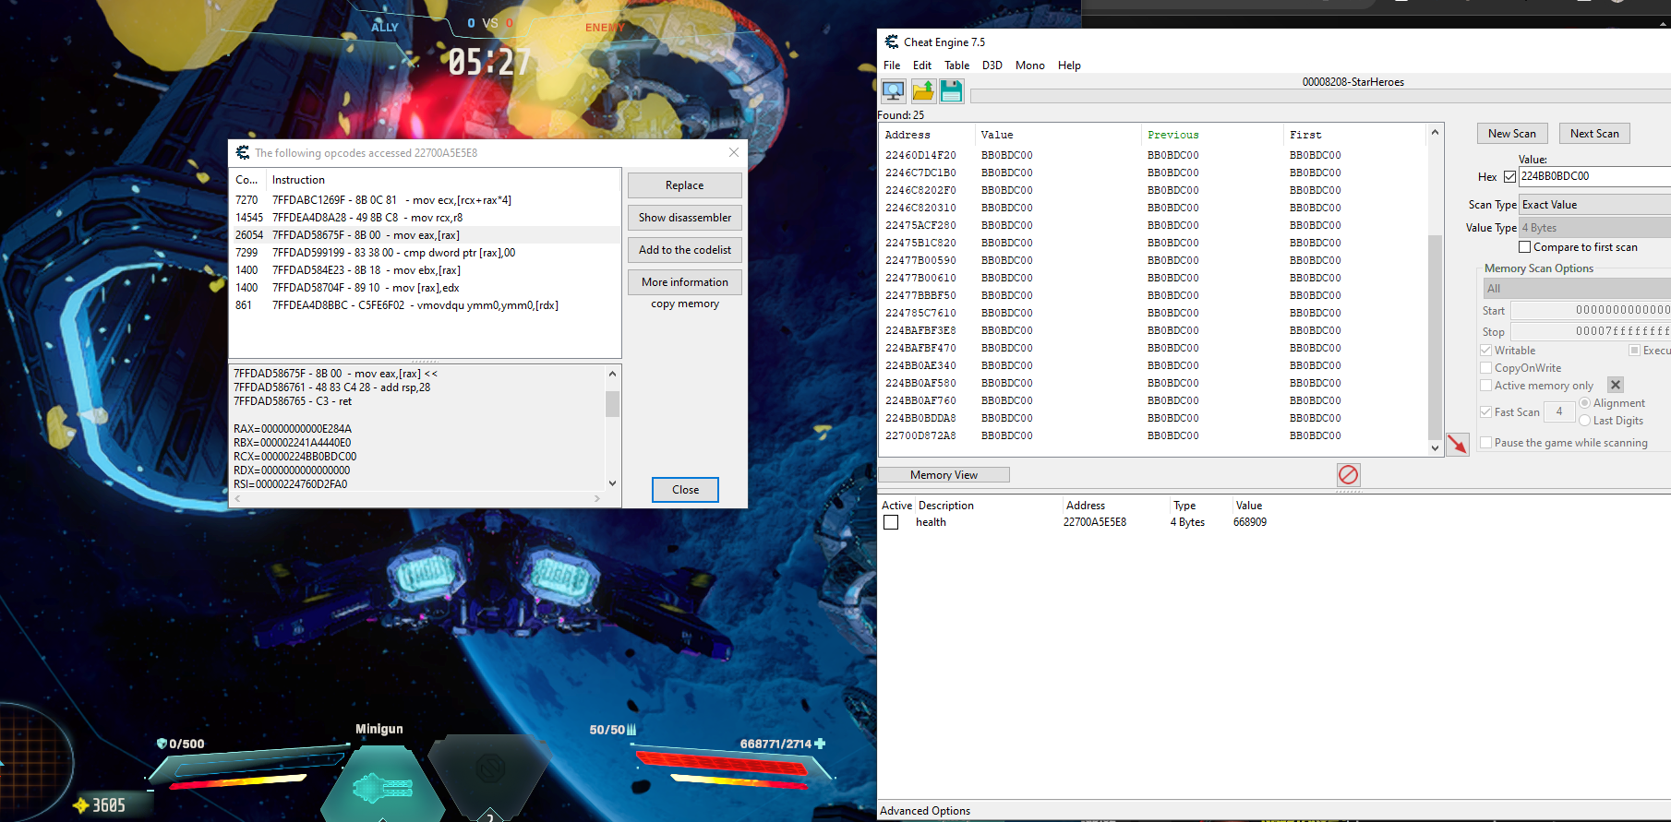
Task: Toggle the Hex checkbox
Action: [1509, 176]
